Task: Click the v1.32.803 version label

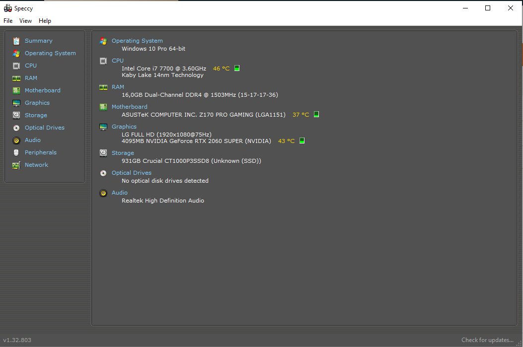Action: 17,340
